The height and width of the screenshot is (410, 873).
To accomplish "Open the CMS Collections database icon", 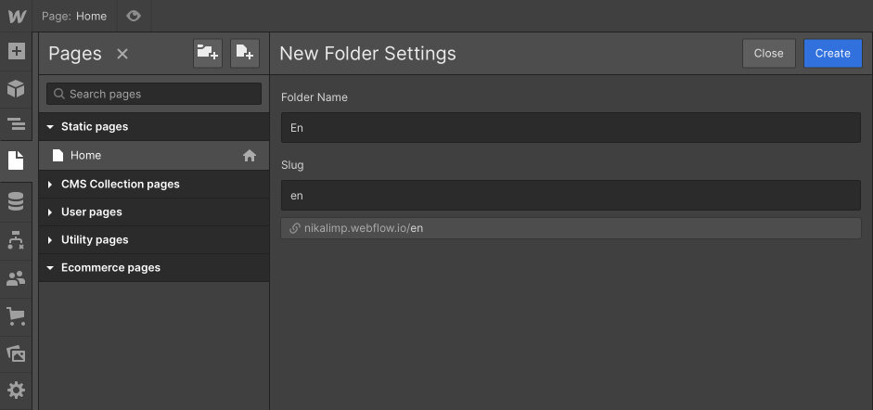I will (17, 201).
